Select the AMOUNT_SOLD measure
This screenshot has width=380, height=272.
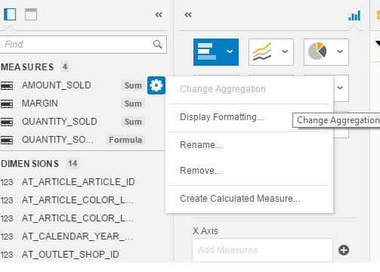point(57,85)
